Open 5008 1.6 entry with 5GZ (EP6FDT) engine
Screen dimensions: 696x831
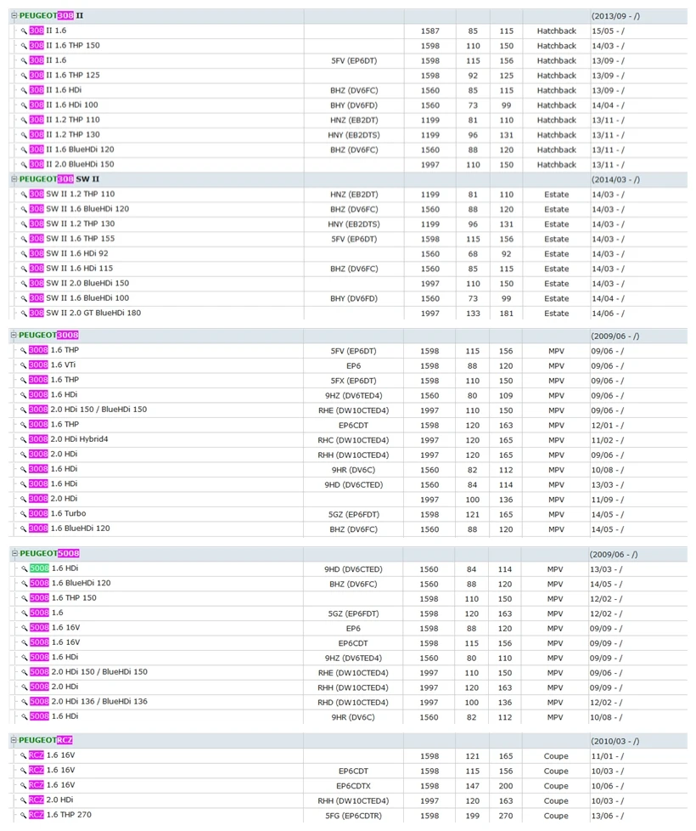46,613
